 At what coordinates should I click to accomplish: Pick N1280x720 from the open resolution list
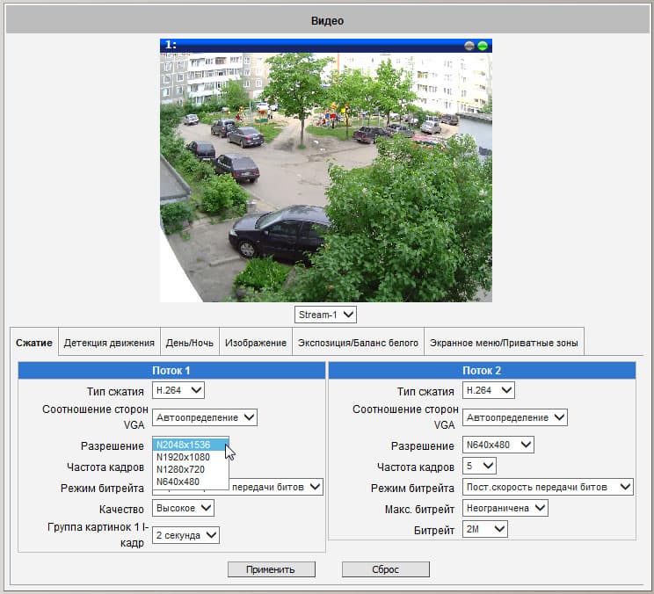click(180, 469)
